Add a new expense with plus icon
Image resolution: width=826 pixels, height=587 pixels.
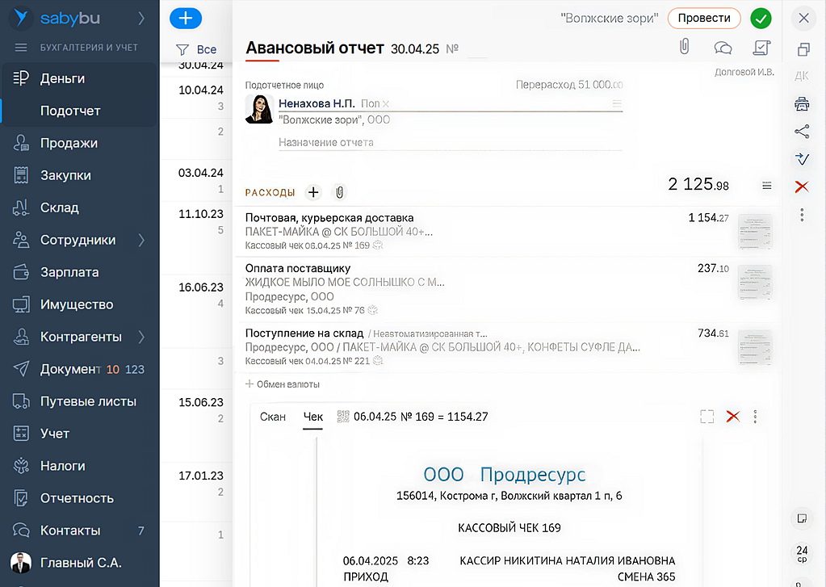point(313,192)
